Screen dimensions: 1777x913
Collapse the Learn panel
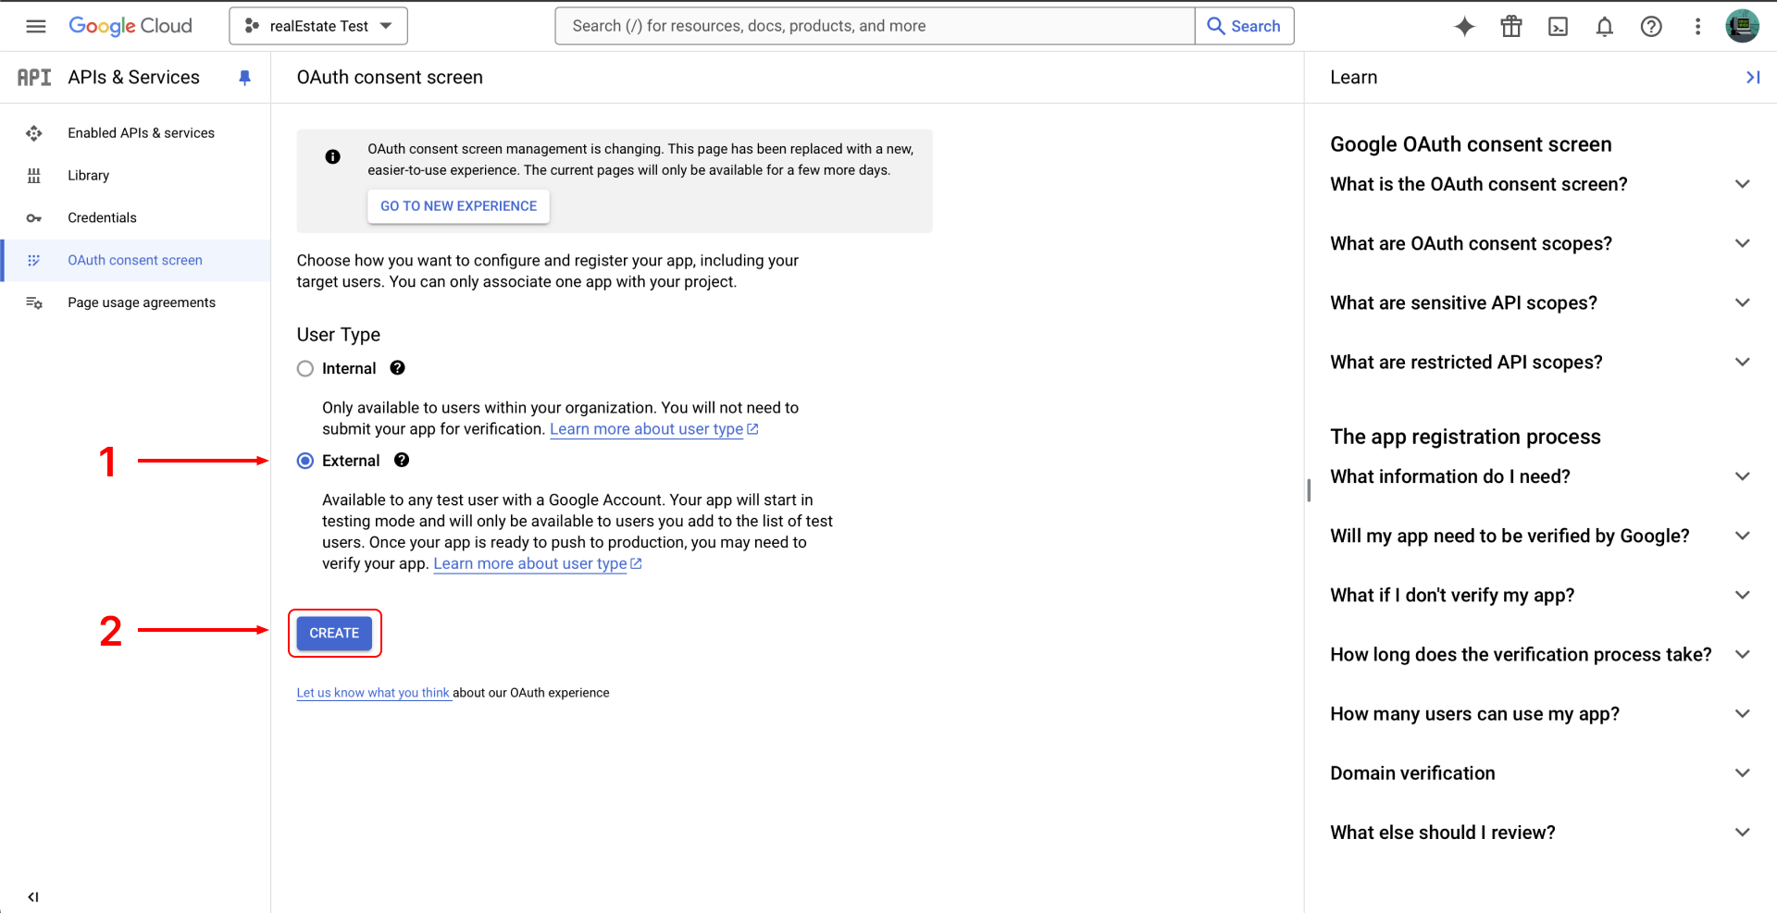(x=1752, y=78)
